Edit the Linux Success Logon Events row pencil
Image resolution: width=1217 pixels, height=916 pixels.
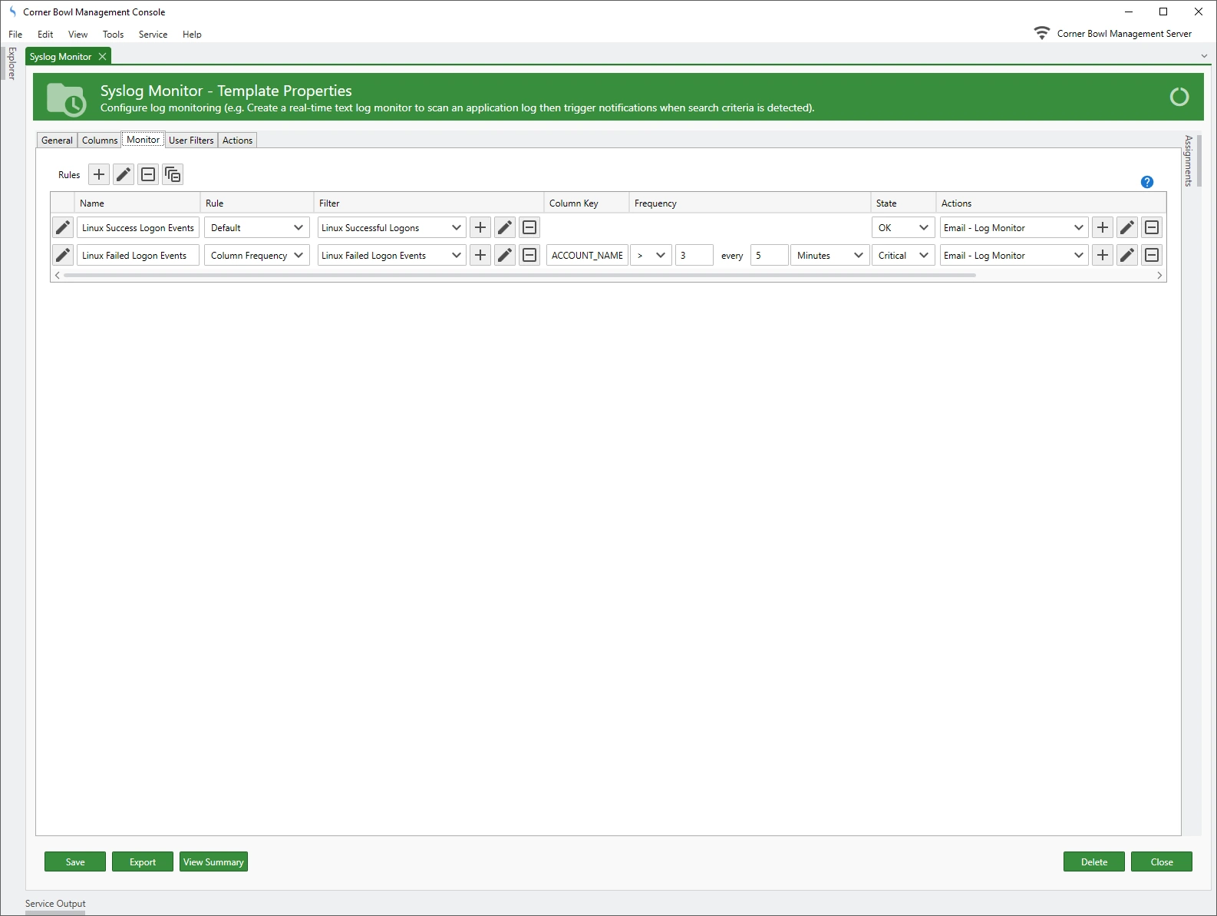tap(63, 228)
